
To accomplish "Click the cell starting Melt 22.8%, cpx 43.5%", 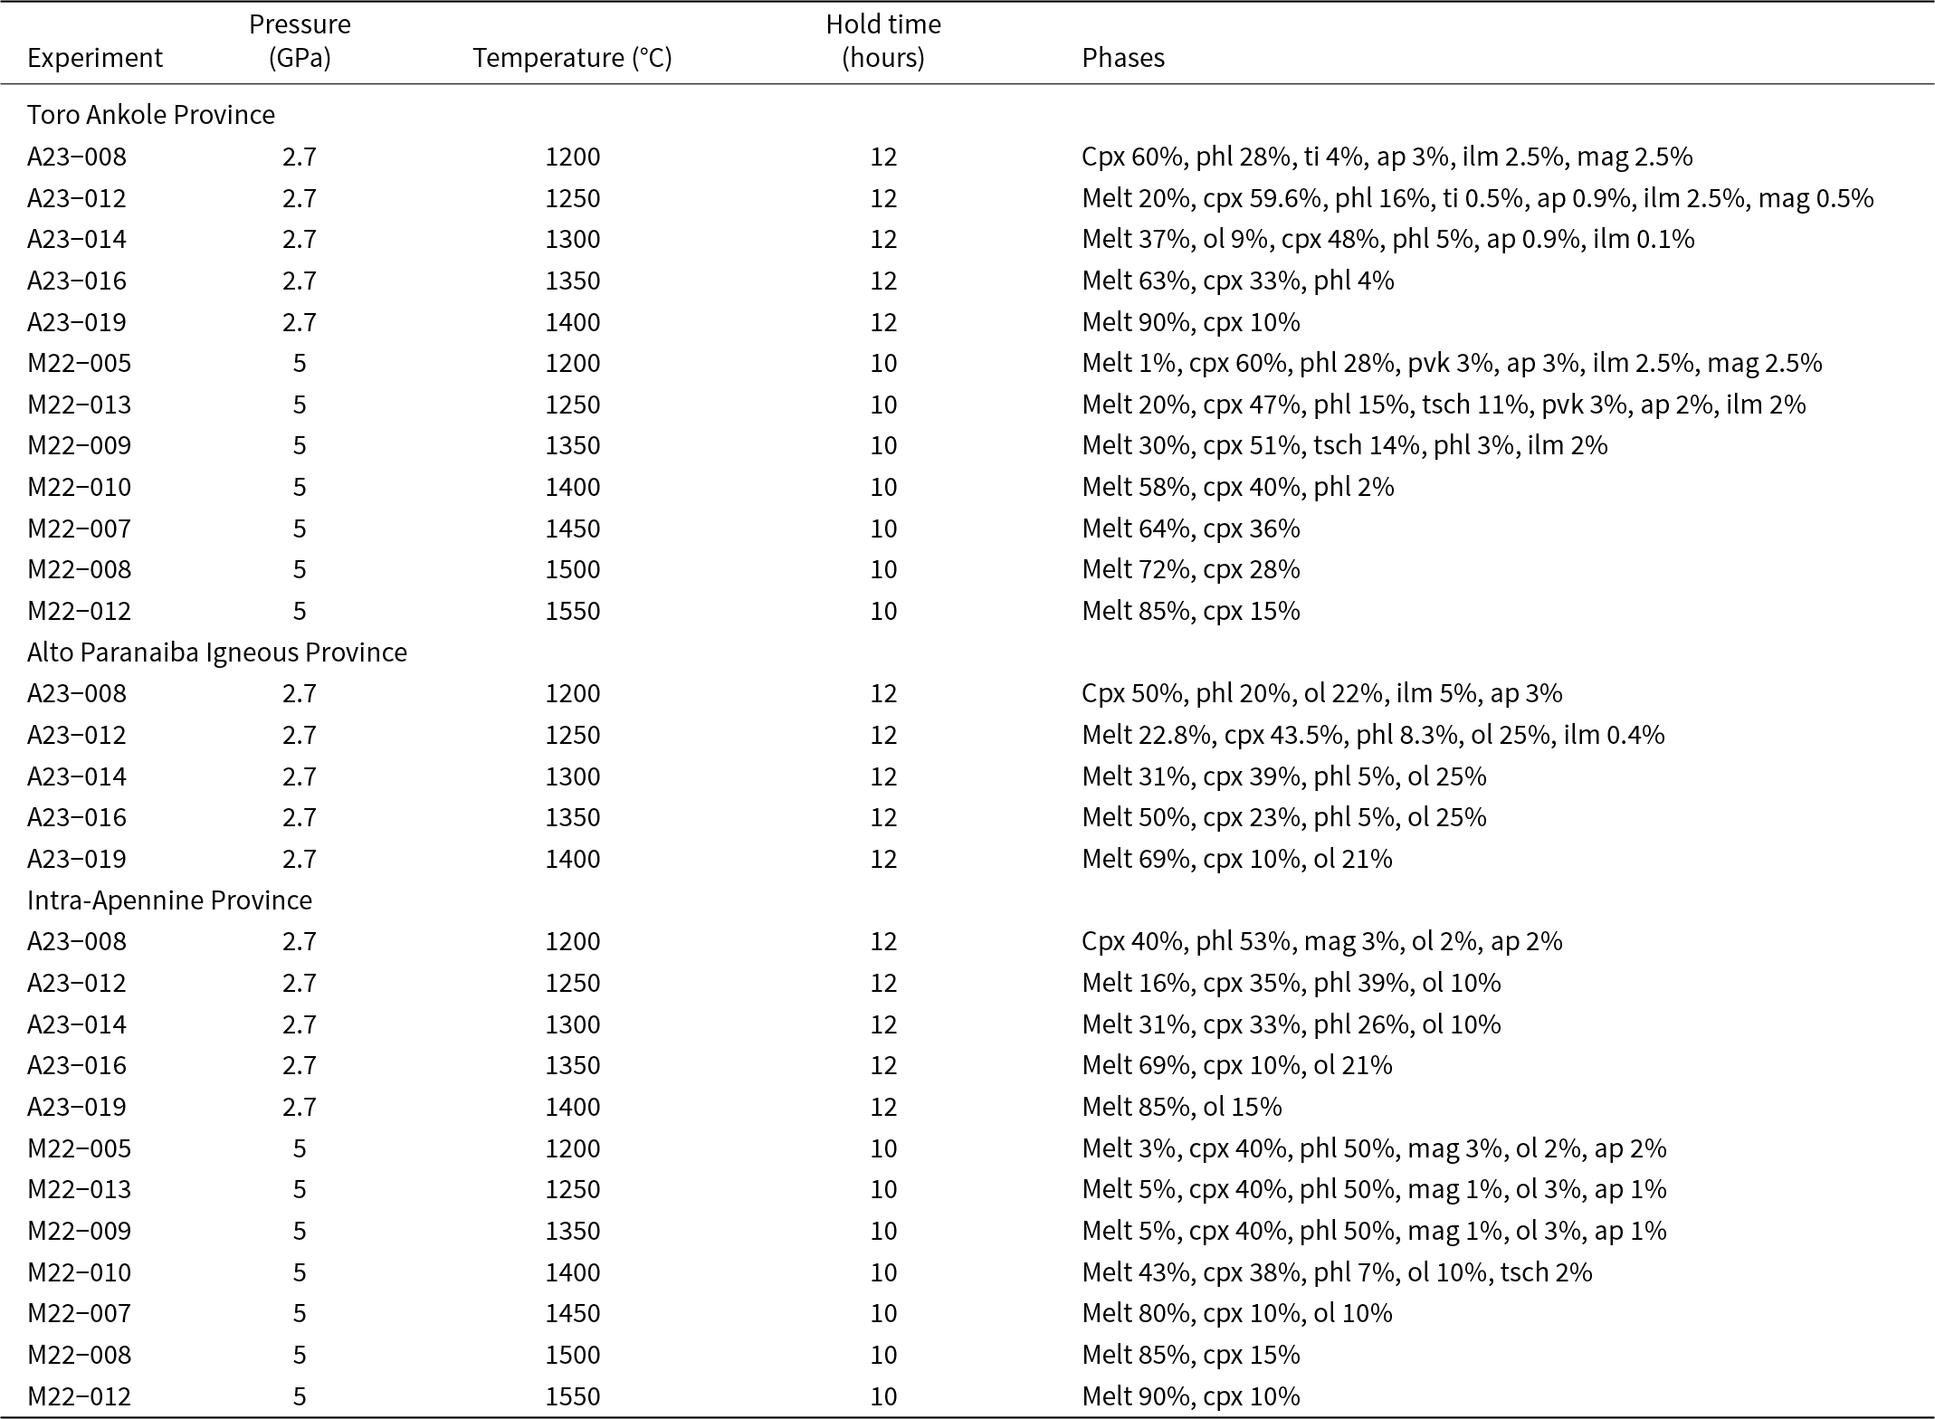I will coord(1373,735).
